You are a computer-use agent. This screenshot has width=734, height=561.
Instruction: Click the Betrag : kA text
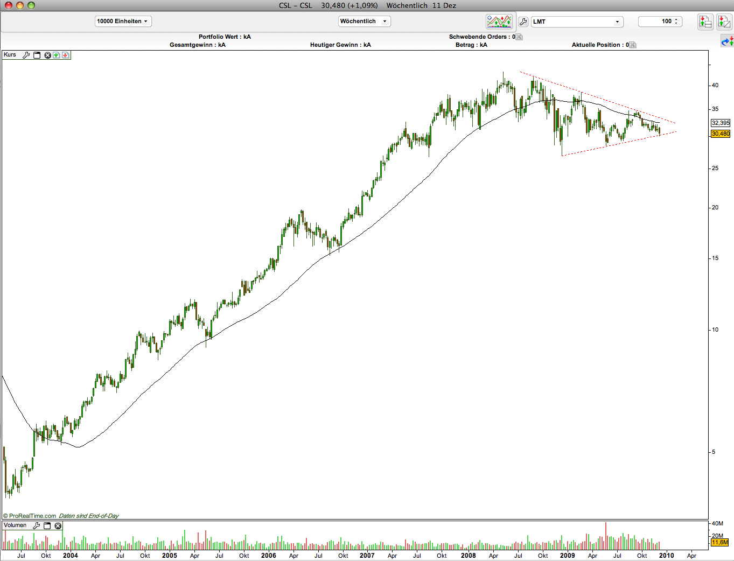coord(471,45)
